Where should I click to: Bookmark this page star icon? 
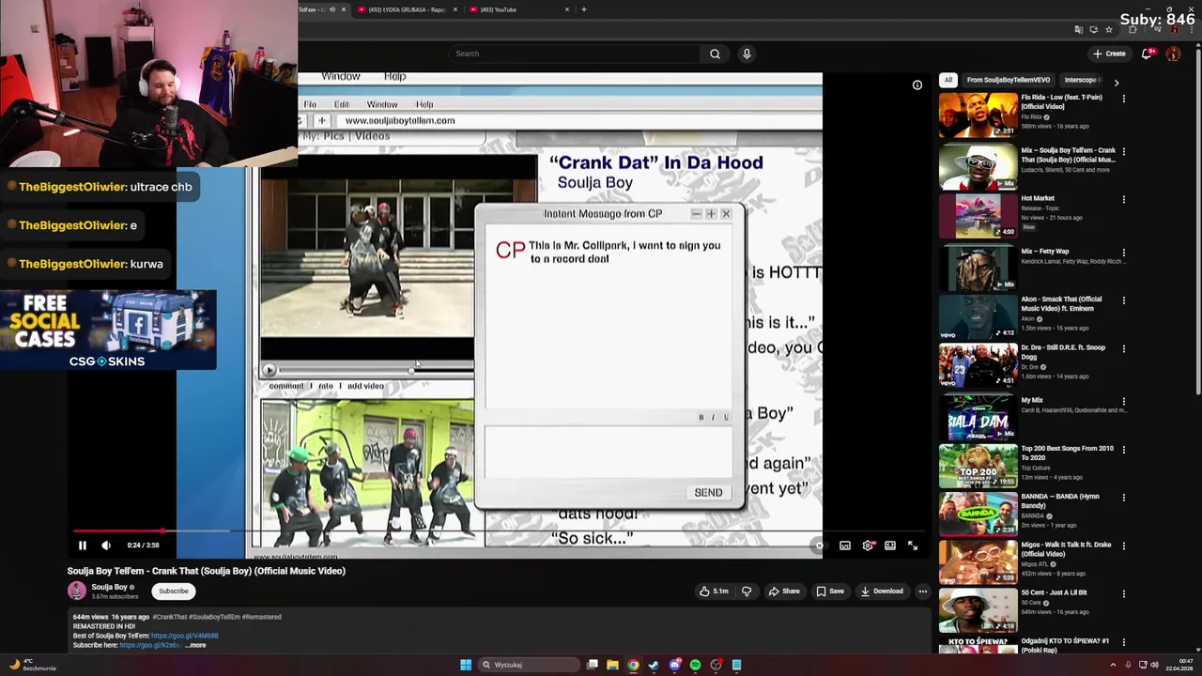point(1109,29)
